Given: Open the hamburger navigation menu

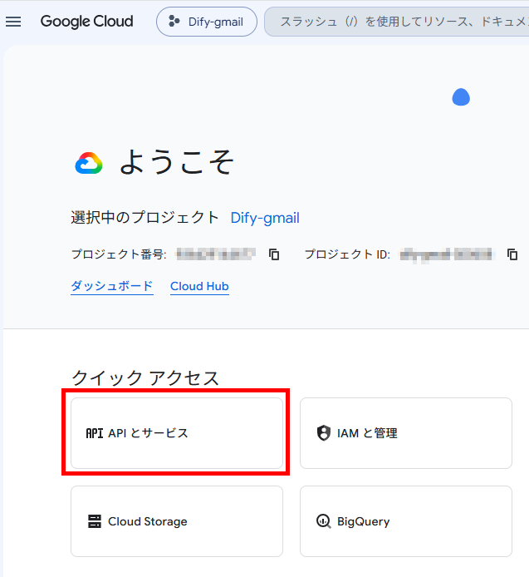Looking at the screenshot, I should [13, 22].
